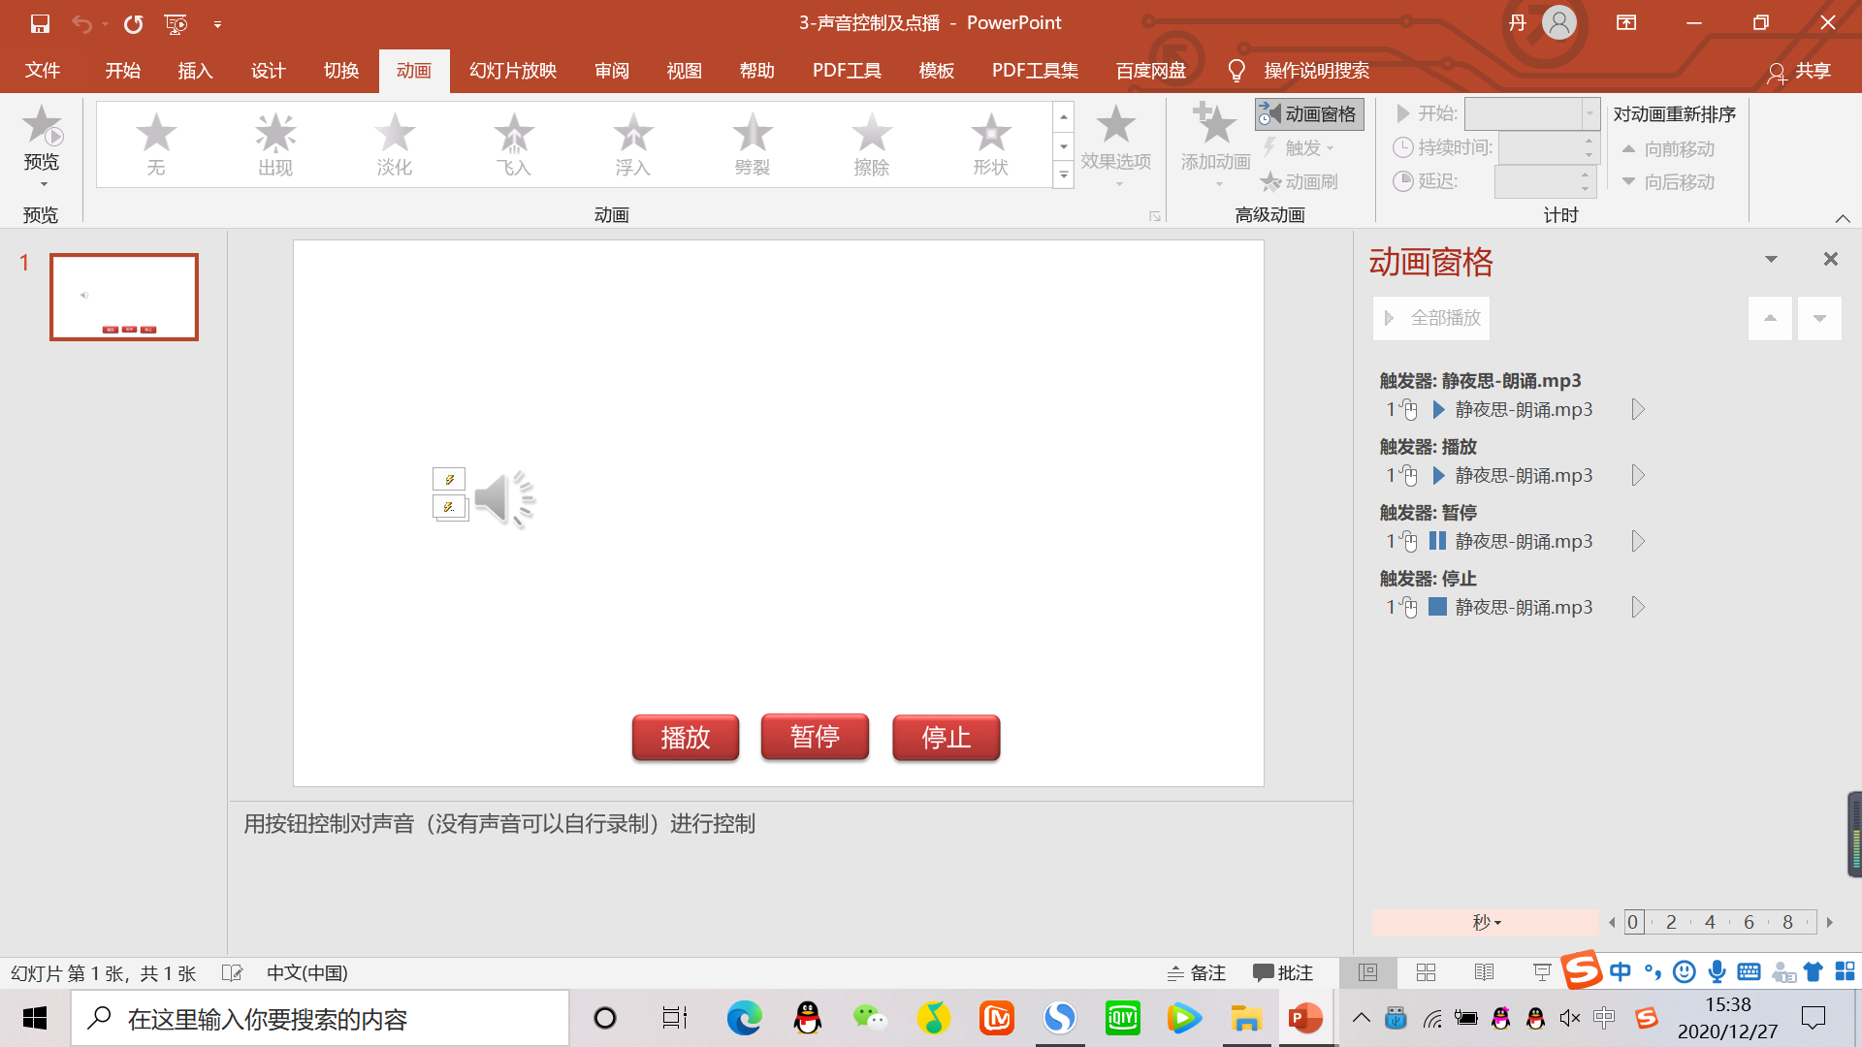Select the 劈裂 split animation effect
1862x1047 pixels.
pyautogui.click(x=753, y=144)
